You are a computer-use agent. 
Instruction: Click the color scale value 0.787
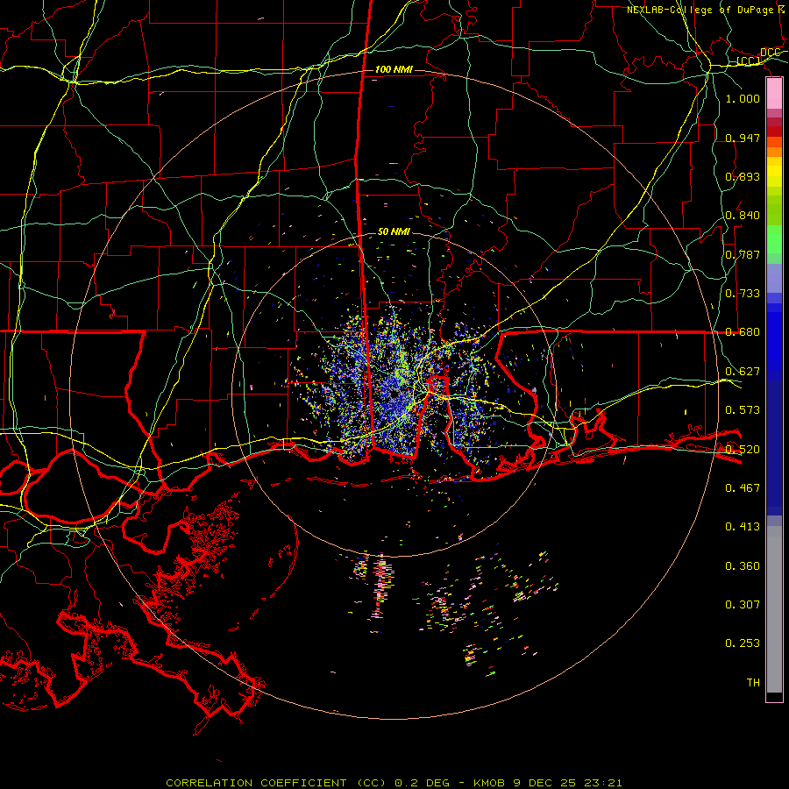pos(743,254)
